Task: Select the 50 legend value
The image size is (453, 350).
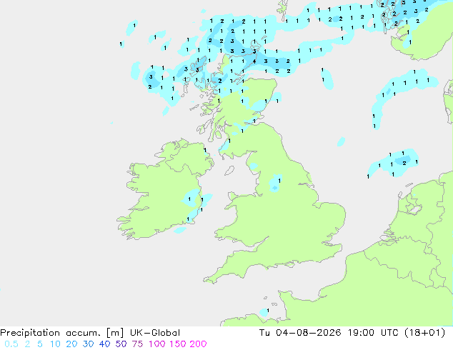Action: click(x=121, y=344)
